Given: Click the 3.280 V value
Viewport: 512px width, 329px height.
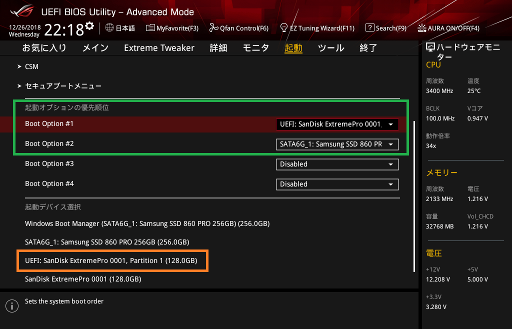Looking at the screenshot, I should pos(436,307).
